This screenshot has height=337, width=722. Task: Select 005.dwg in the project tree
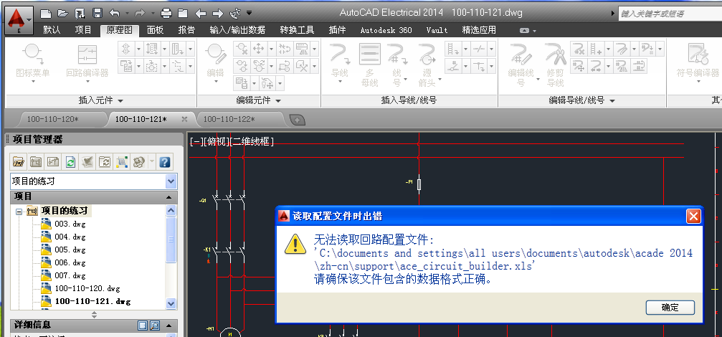70,250
